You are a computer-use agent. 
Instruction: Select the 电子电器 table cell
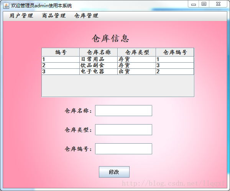(x=99, y=71)
